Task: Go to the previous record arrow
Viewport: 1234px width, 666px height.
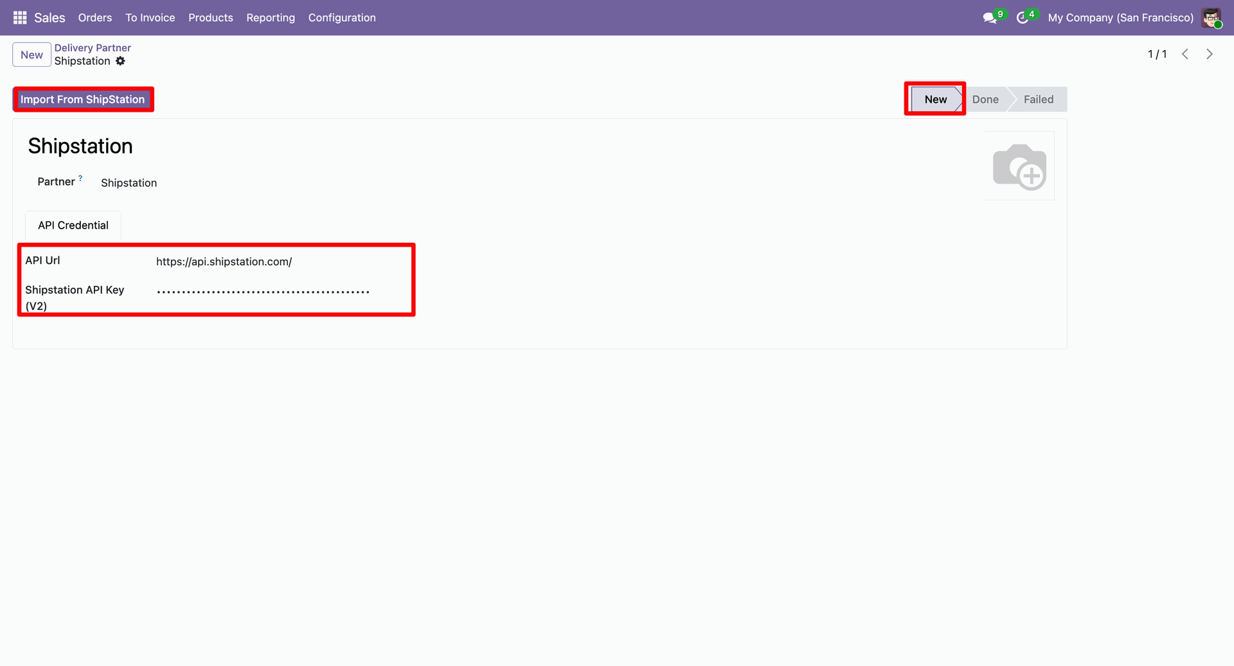Action: pos(1185,54)
